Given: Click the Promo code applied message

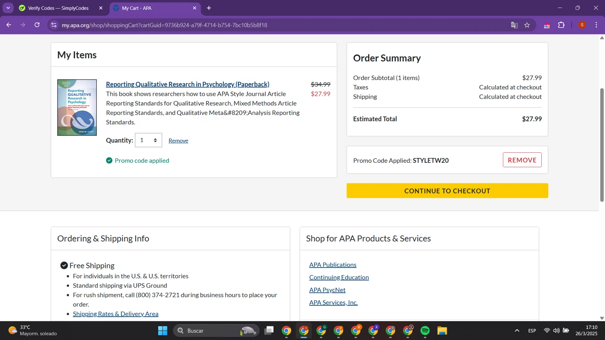Looking at the screenshot, I should [138, 160].
